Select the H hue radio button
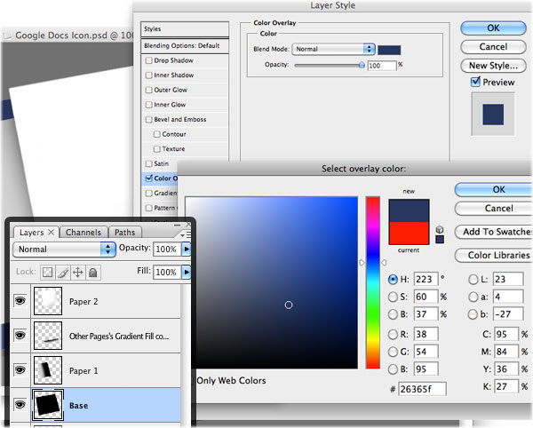This screenshot has width=533, height=428. (393, 279)
